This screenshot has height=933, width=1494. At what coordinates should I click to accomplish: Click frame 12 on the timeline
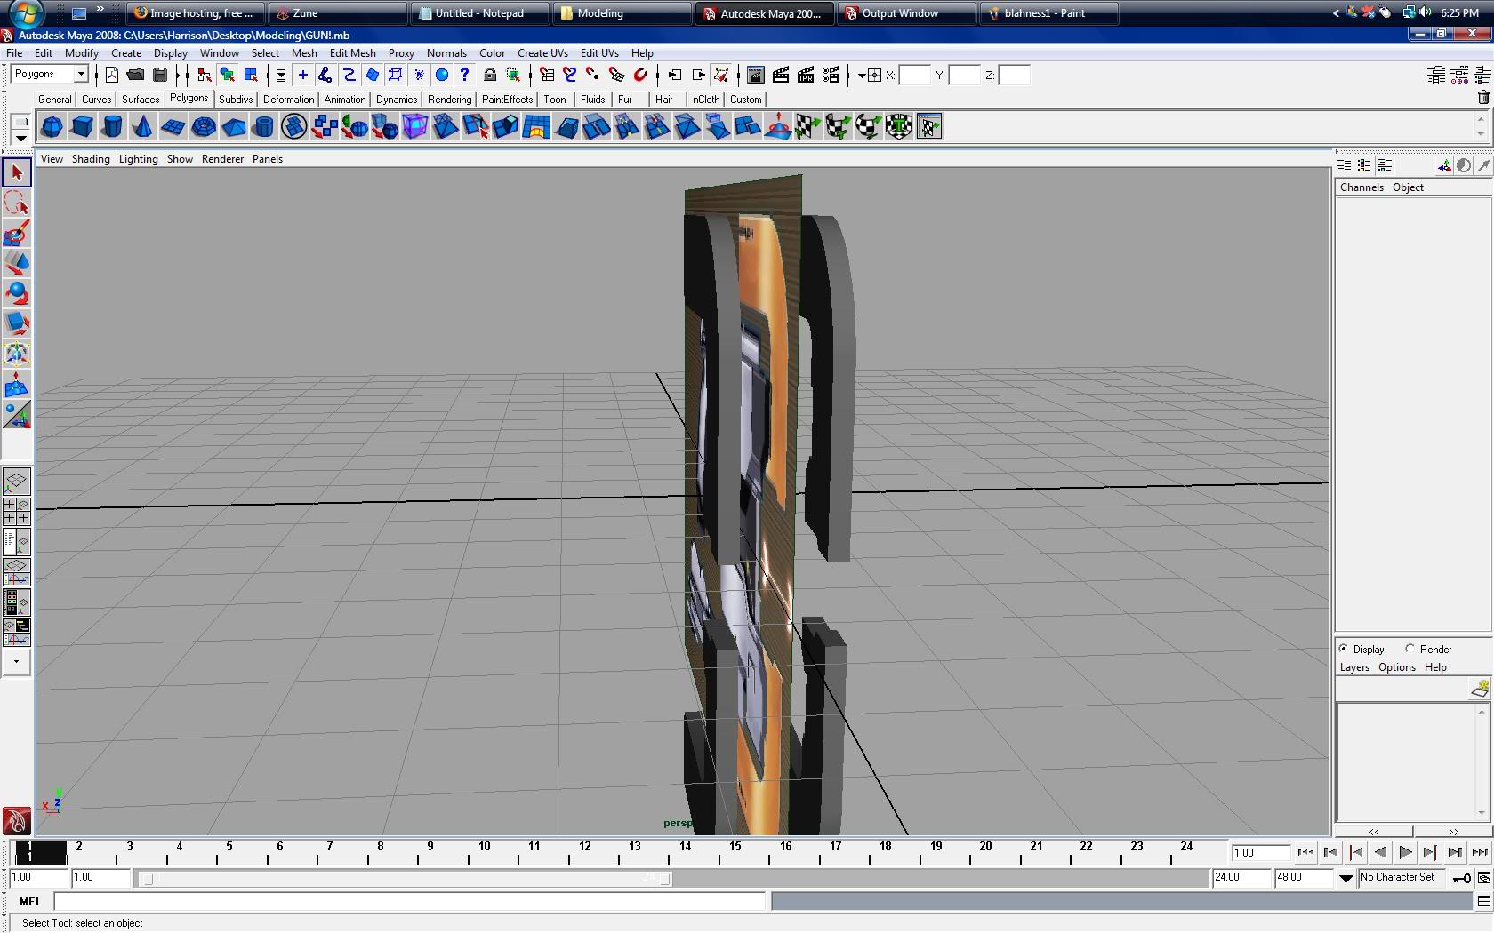584,852
